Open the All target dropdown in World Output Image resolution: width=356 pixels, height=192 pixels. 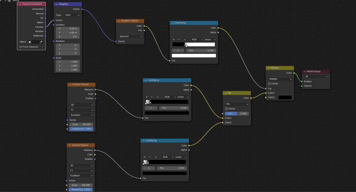[x=316, y=76]
